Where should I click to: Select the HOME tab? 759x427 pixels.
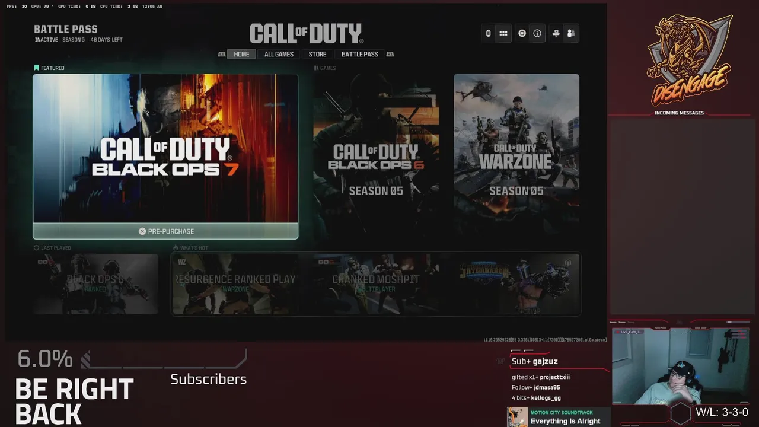(241, 54)
